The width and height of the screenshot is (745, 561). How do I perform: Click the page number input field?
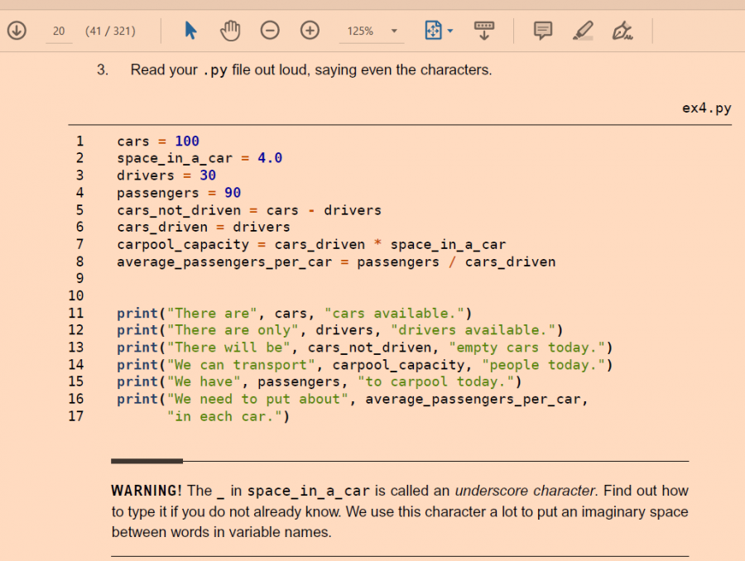(x=58, y=31)
